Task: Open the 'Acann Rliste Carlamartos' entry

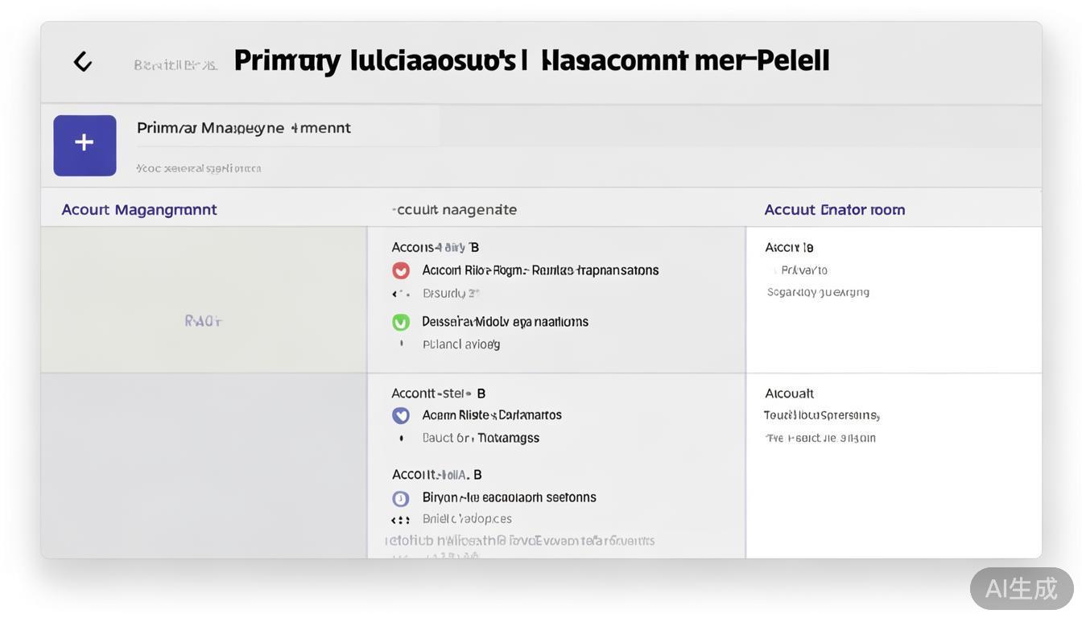Action: (492, 415)
